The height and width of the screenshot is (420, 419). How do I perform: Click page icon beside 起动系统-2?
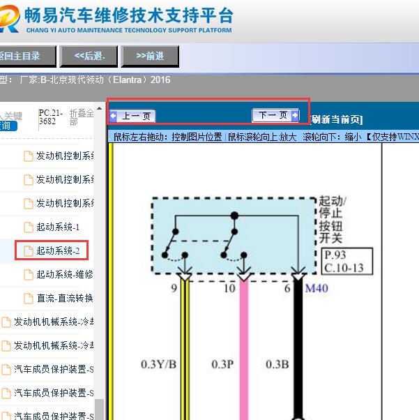[29, 251]
